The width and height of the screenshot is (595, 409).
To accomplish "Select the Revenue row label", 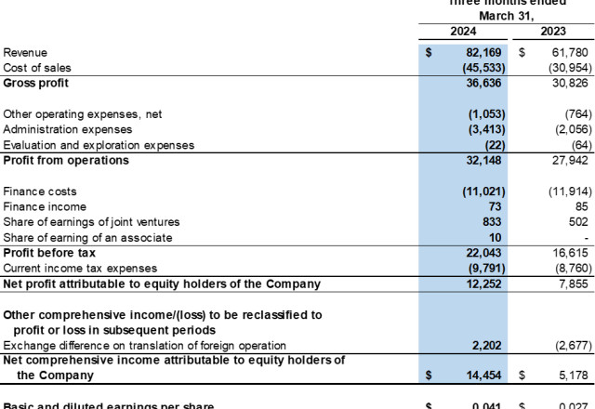I will (x=25, y=52).
